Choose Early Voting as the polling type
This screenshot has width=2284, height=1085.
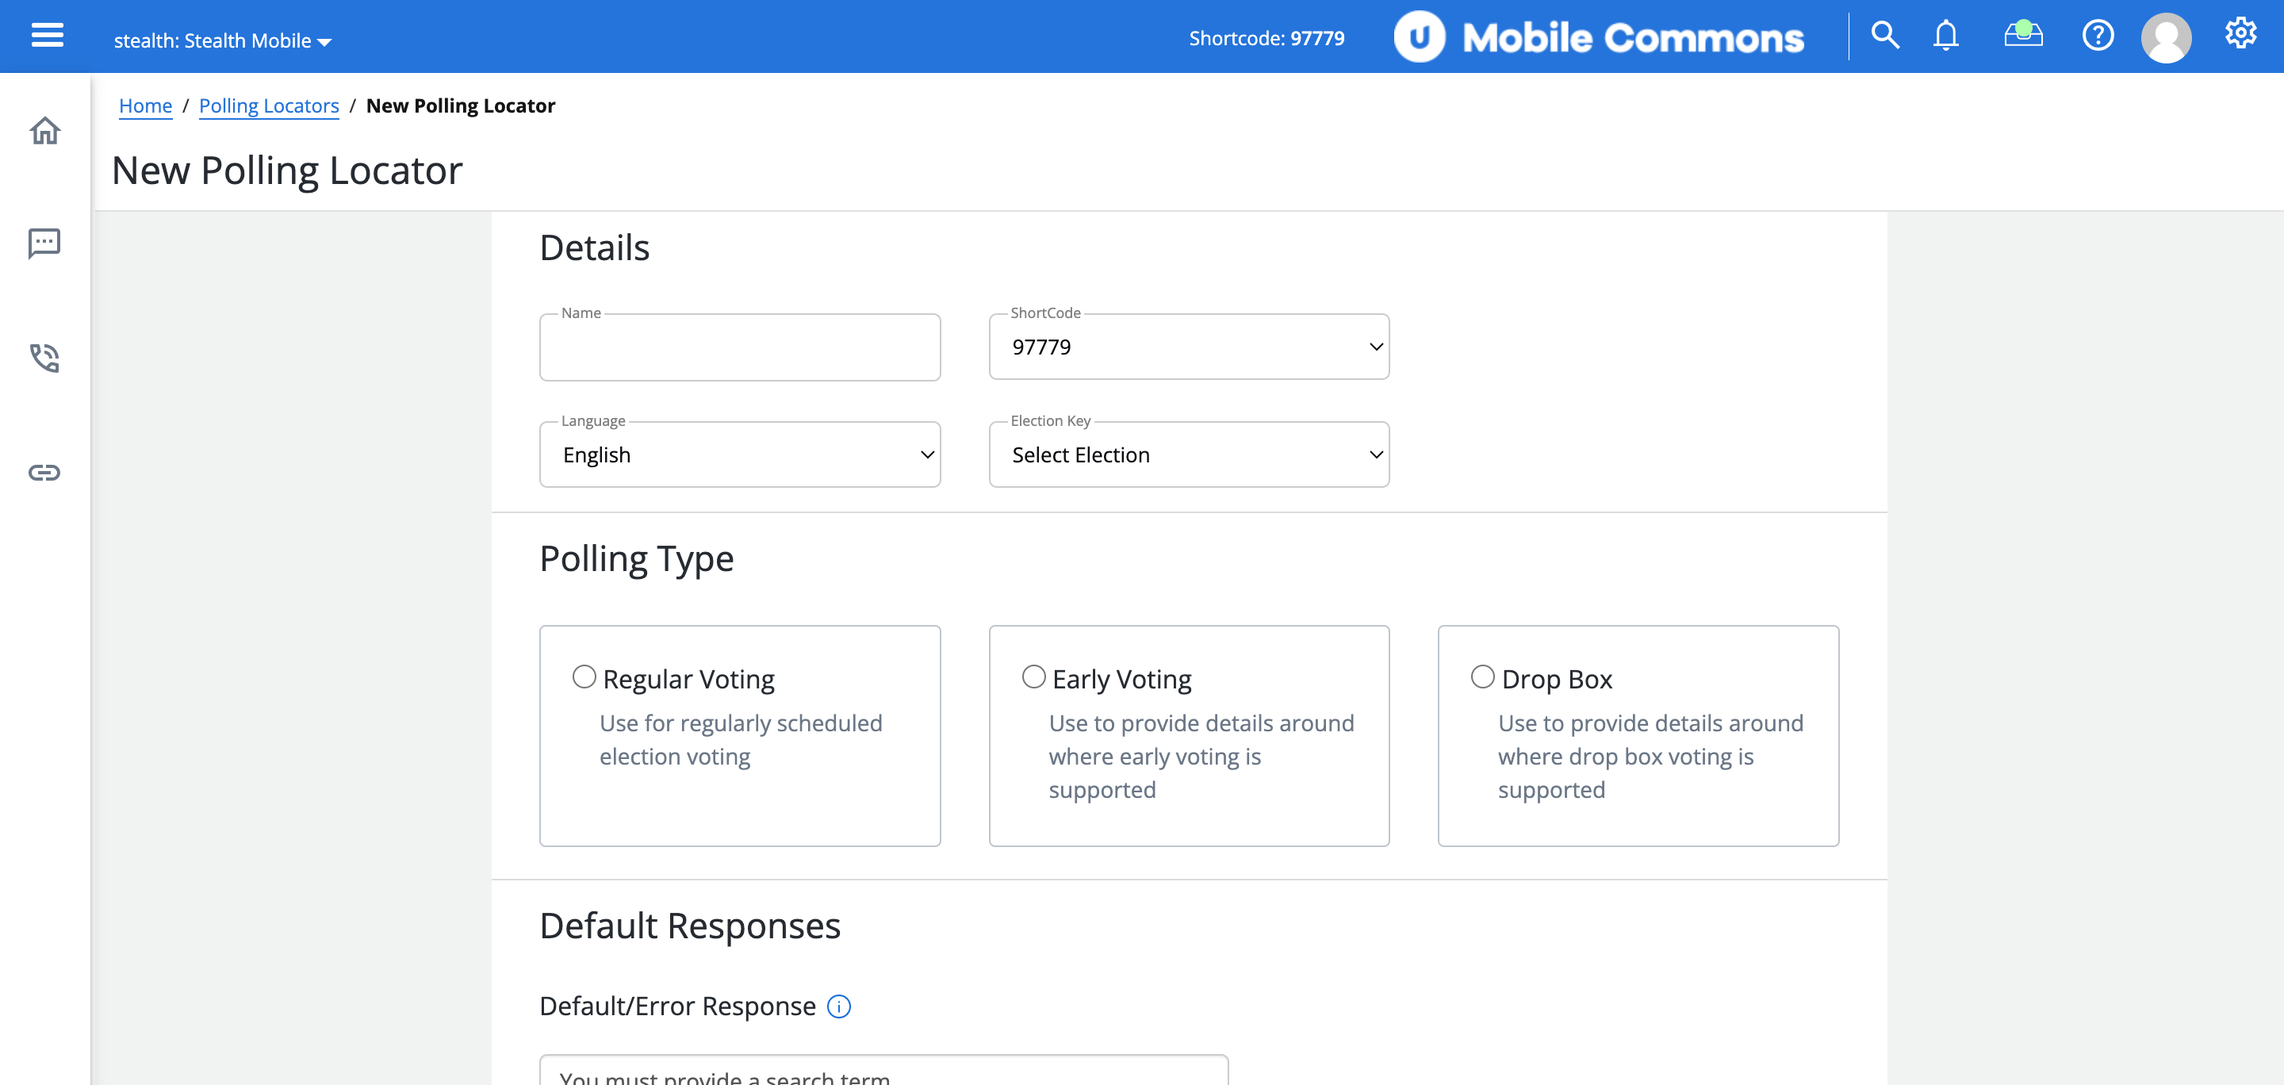tap(1033, 677)
